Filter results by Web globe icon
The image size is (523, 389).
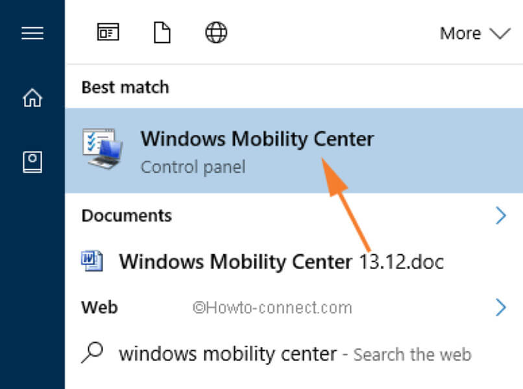click(216, 32)
